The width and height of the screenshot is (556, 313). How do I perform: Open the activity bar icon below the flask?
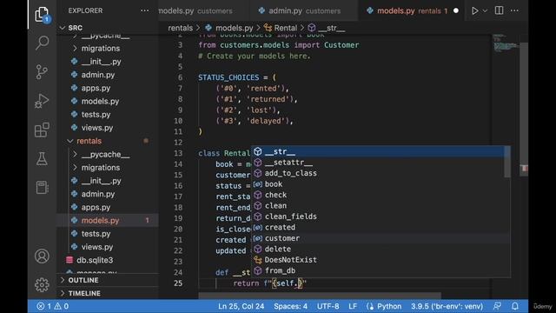42,188
